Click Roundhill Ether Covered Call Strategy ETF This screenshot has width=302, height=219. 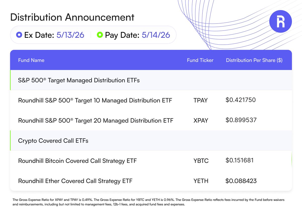pyautogui.click(x=75, y=181)
